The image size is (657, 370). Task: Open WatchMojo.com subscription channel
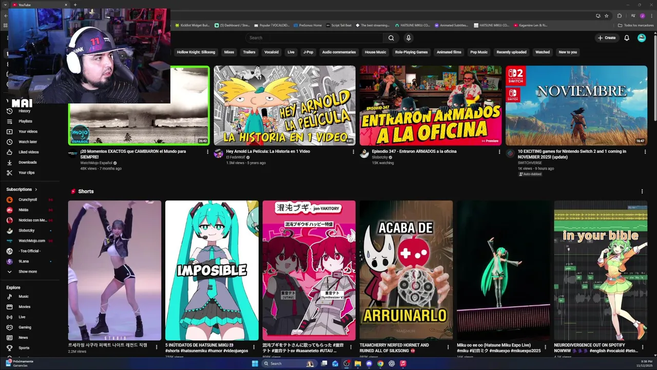point(31,240)
